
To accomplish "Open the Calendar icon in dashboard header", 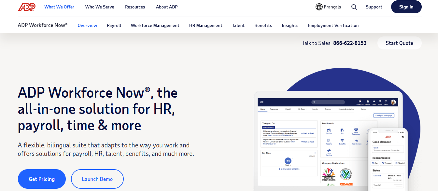I will click(368, 101).
